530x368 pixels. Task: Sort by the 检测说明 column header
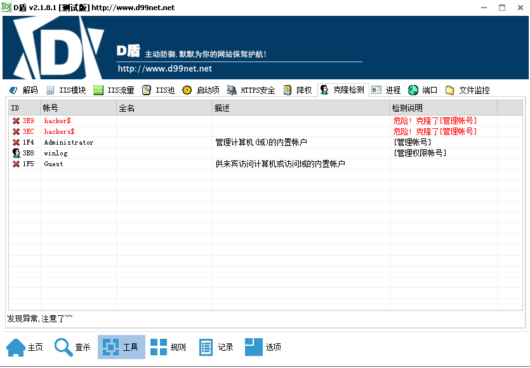point(444,108)
